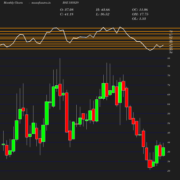Click the 'OH: 17.75' readout
Viewport: 180px width, 180px height.
(140, 14)
